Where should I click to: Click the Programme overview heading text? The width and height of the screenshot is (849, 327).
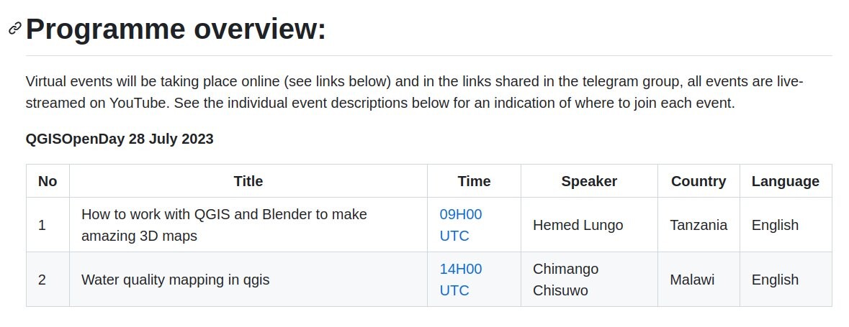tap(176, 28)
